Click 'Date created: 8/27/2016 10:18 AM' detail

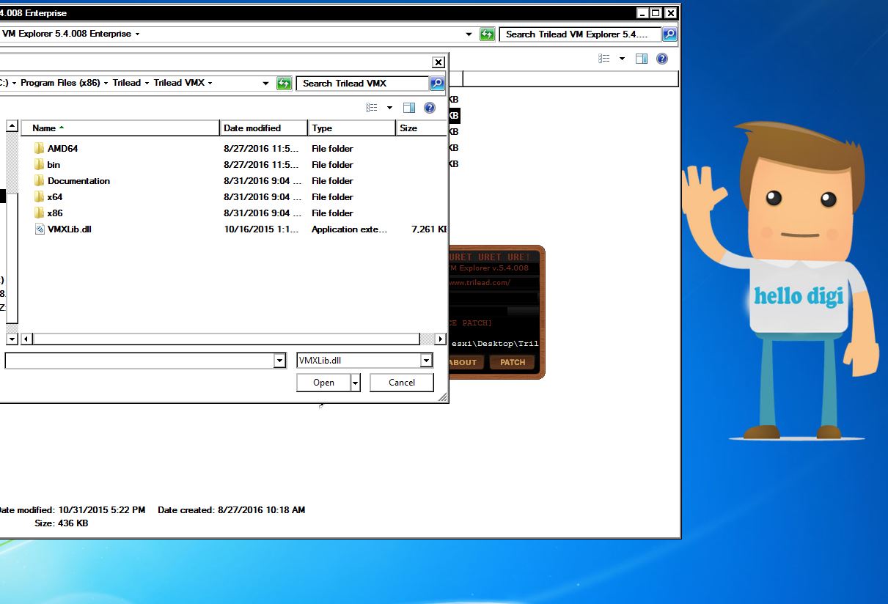[x=231, y=509]
